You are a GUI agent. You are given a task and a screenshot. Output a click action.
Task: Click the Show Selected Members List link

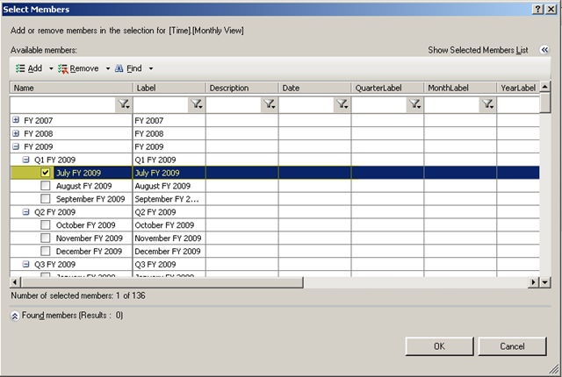point(478,50)
